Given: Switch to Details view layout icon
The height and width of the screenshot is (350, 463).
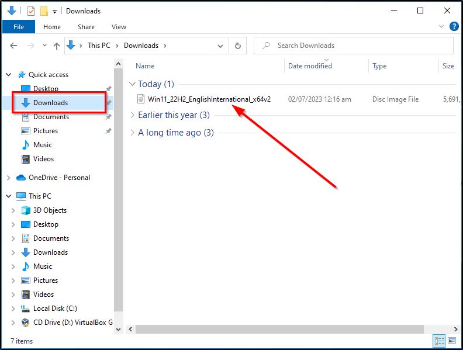Looking at the screenshot, I should click(439, 341).
